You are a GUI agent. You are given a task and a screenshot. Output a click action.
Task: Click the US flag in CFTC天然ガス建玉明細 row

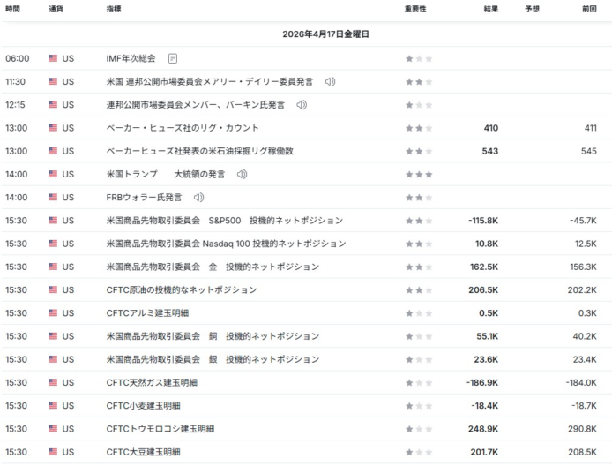tap(54, 382)
